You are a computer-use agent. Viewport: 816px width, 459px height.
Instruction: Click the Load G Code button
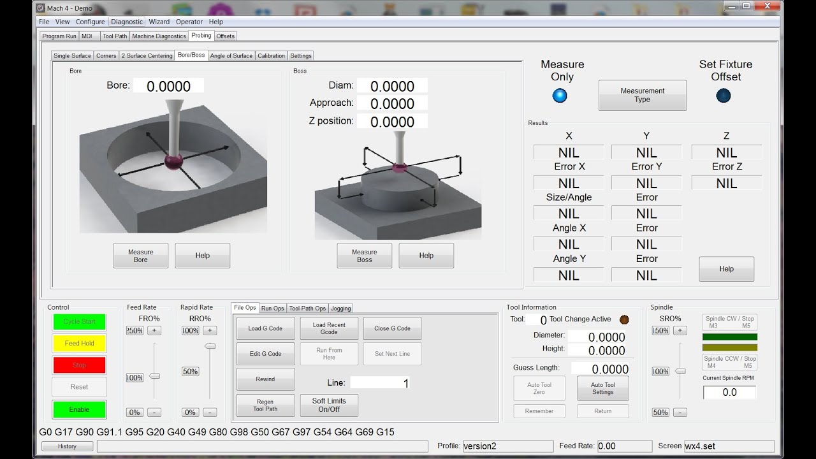click(265, 328)
